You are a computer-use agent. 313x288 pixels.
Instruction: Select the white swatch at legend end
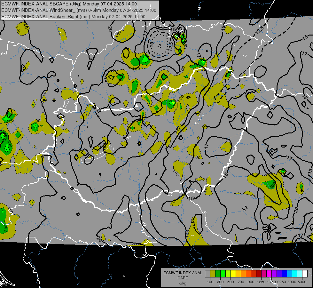305,274
